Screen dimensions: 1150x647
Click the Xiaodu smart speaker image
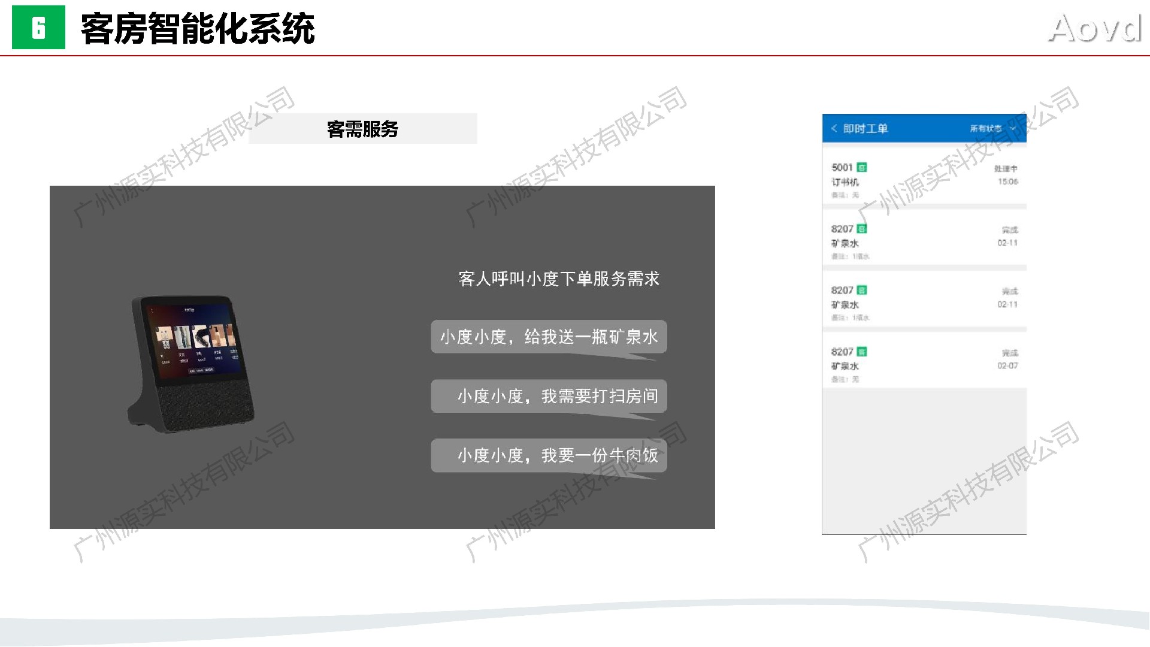tap(191, 362)
